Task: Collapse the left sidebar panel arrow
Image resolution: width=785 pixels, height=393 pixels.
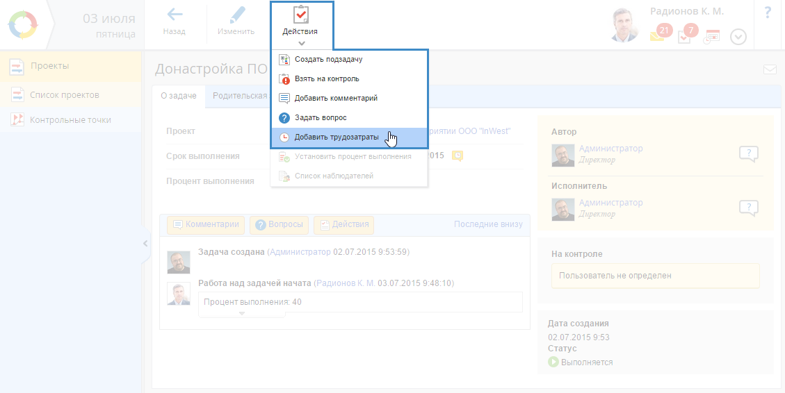Action: pos(146,244)
